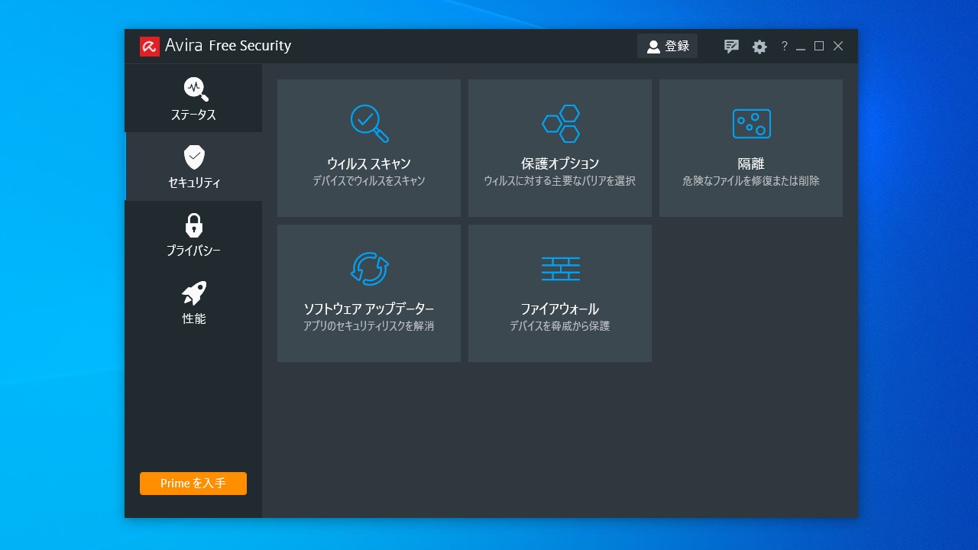The image size is (978, 550).
Task: Click the Avira Free Security title text
Action: click(x=228, y=46)
